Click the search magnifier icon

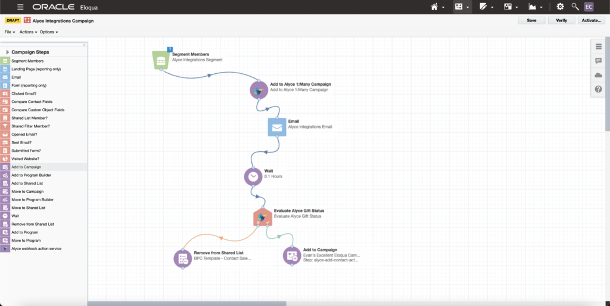(575, 7)
